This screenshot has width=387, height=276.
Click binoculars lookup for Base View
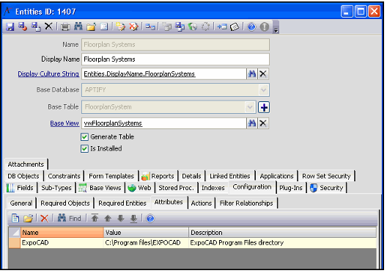point(251,123)
